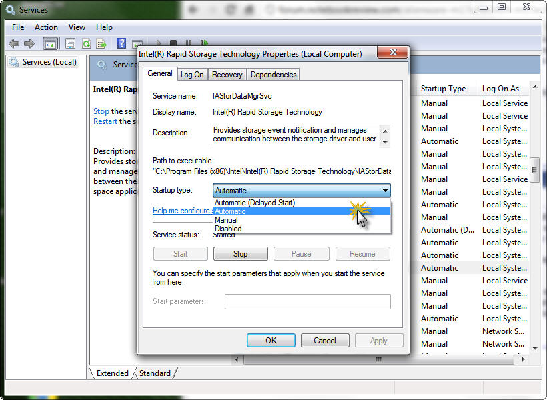Click the horizontal scrollbar thumb in services list

379,359
